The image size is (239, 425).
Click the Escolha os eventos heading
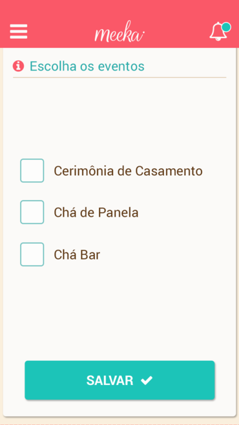pos(87,66)
